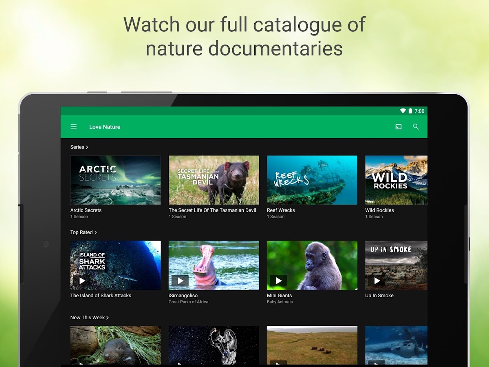The width and height of the screenshot is (489, 367).
Task: Open the hamburger navigation menu
Action: pos(73,127)
